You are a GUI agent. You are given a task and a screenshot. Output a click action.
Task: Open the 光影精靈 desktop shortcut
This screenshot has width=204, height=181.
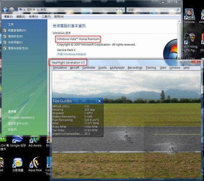(x=18, y=165)
